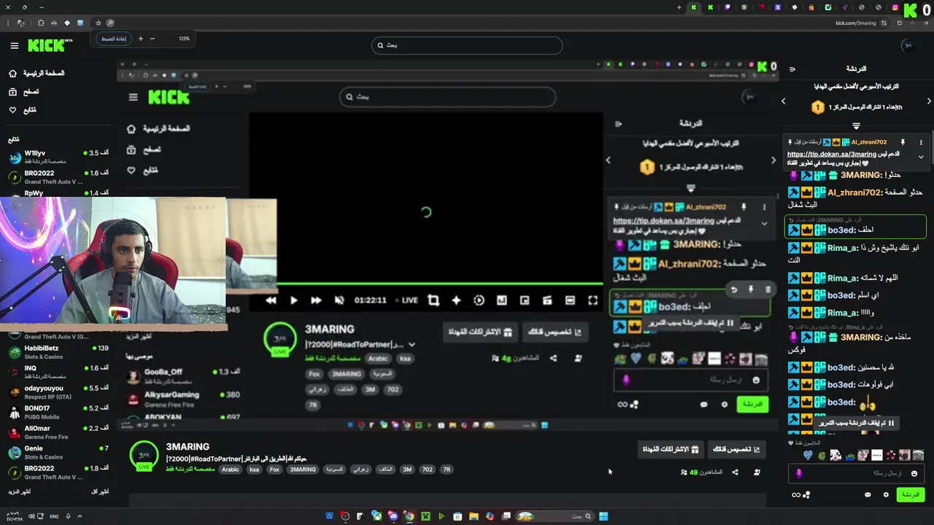Click the chat message input field
Screen dimensions: 934x525
click(856, 473)
